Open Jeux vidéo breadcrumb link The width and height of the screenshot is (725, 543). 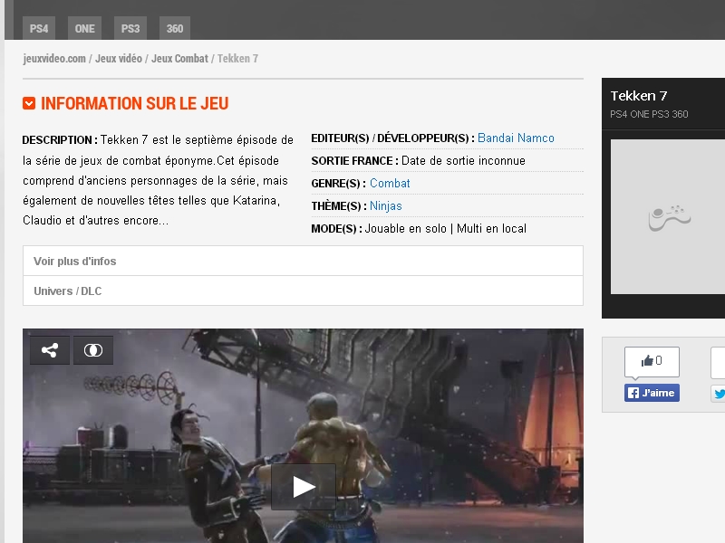(119, 59)
